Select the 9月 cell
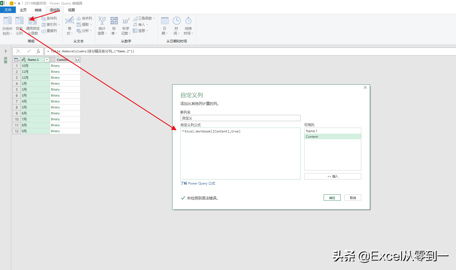 tap(35, 131)
